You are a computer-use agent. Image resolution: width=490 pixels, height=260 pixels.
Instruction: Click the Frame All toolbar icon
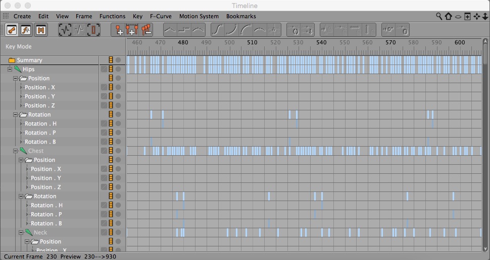pos(65,30)
